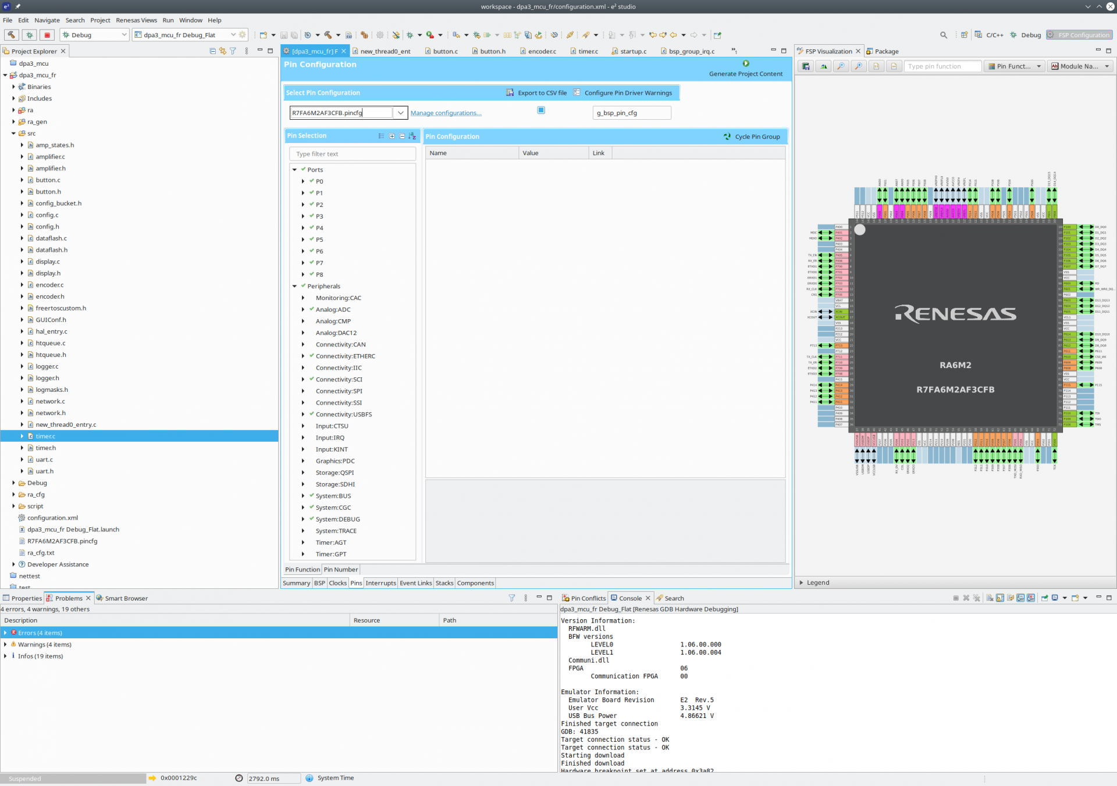Click the Project Explorer filter funnel icon
This screenshot has width=1117, height=786.
coord(233,51)
